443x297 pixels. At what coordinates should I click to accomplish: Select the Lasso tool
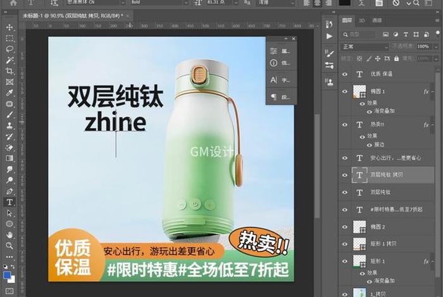pyautogui.click(x=9, y=49)
